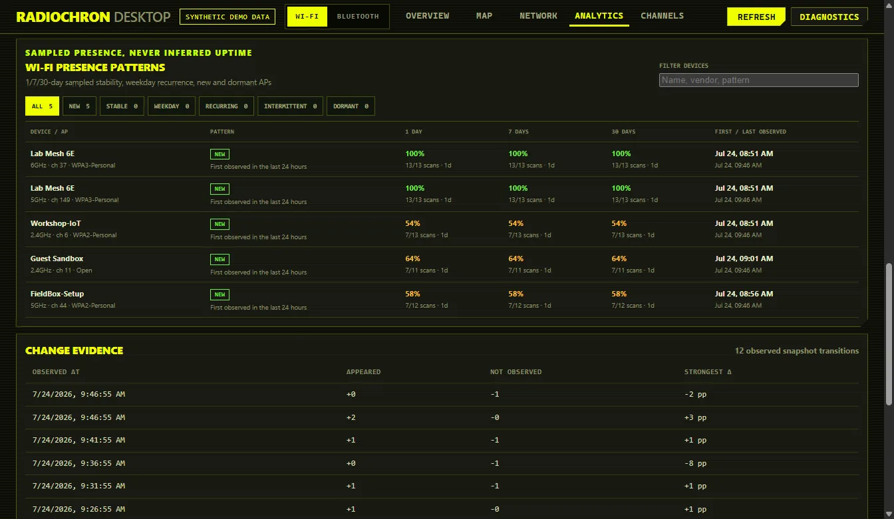Click the -8 pp strongest delta value
Image resolution: width=894 pixels, height=519 pixels.
click(695, 464)
